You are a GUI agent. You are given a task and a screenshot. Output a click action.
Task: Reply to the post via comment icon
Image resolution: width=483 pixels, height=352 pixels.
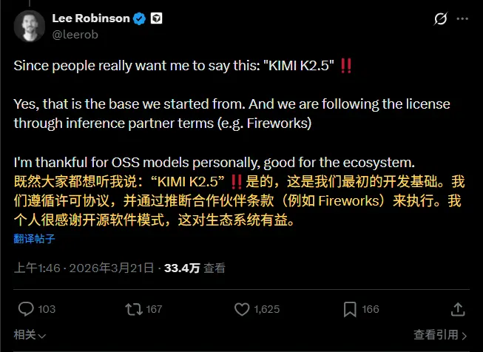click(x=26, y=309)
